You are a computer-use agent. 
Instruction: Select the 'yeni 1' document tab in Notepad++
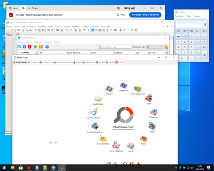click(12, 35)
